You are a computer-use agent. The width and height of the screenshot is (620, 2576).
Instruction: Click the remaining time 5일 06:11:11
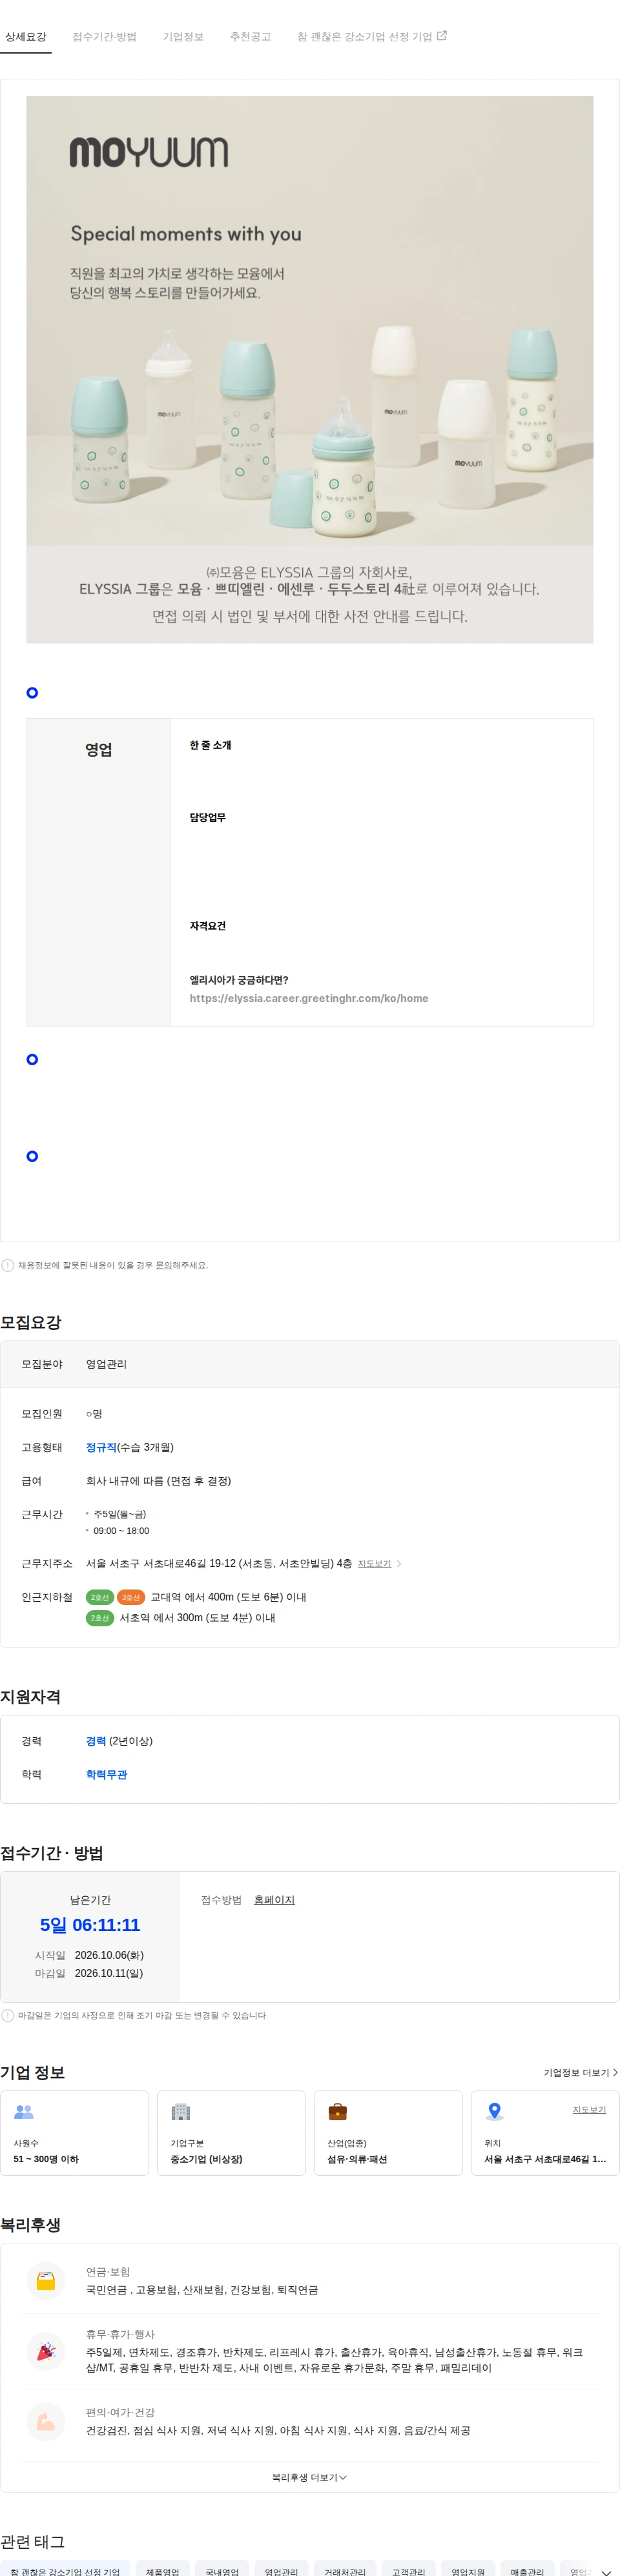(90, 1925)
